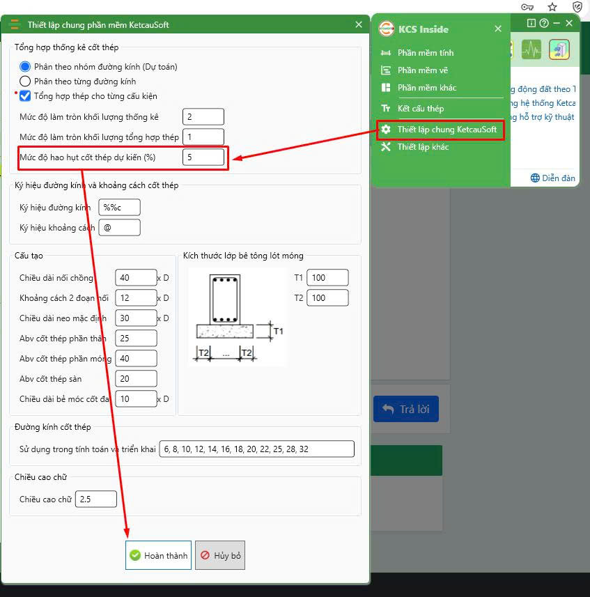Viewport: 590px width, 597px height.
Task: Click the building structure app icon
Action: [x=559, y=49]
